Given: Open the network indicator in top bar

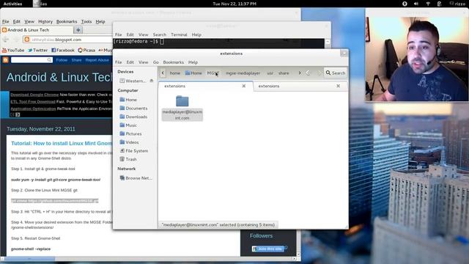Looking at the screenshot, I should coord(428,4).
